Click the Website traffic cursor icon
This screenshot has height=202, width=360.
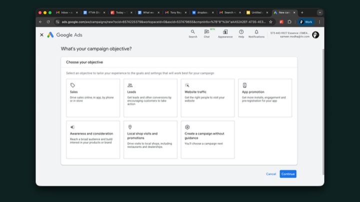tap(187, 85)
